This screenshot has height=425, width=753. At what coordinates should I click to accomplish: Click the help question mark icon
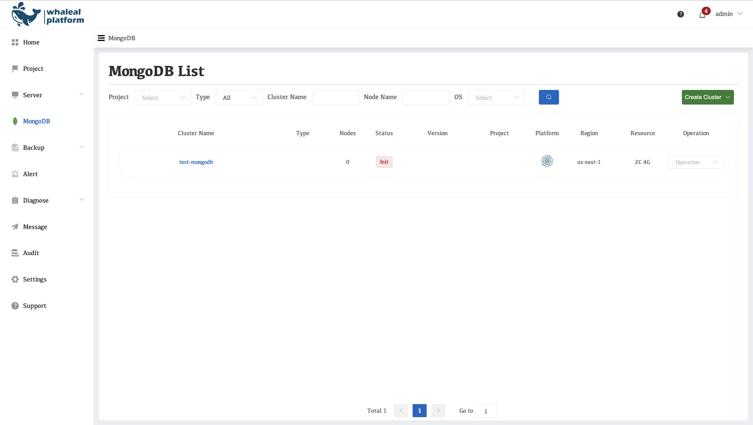tap(680, 14)
